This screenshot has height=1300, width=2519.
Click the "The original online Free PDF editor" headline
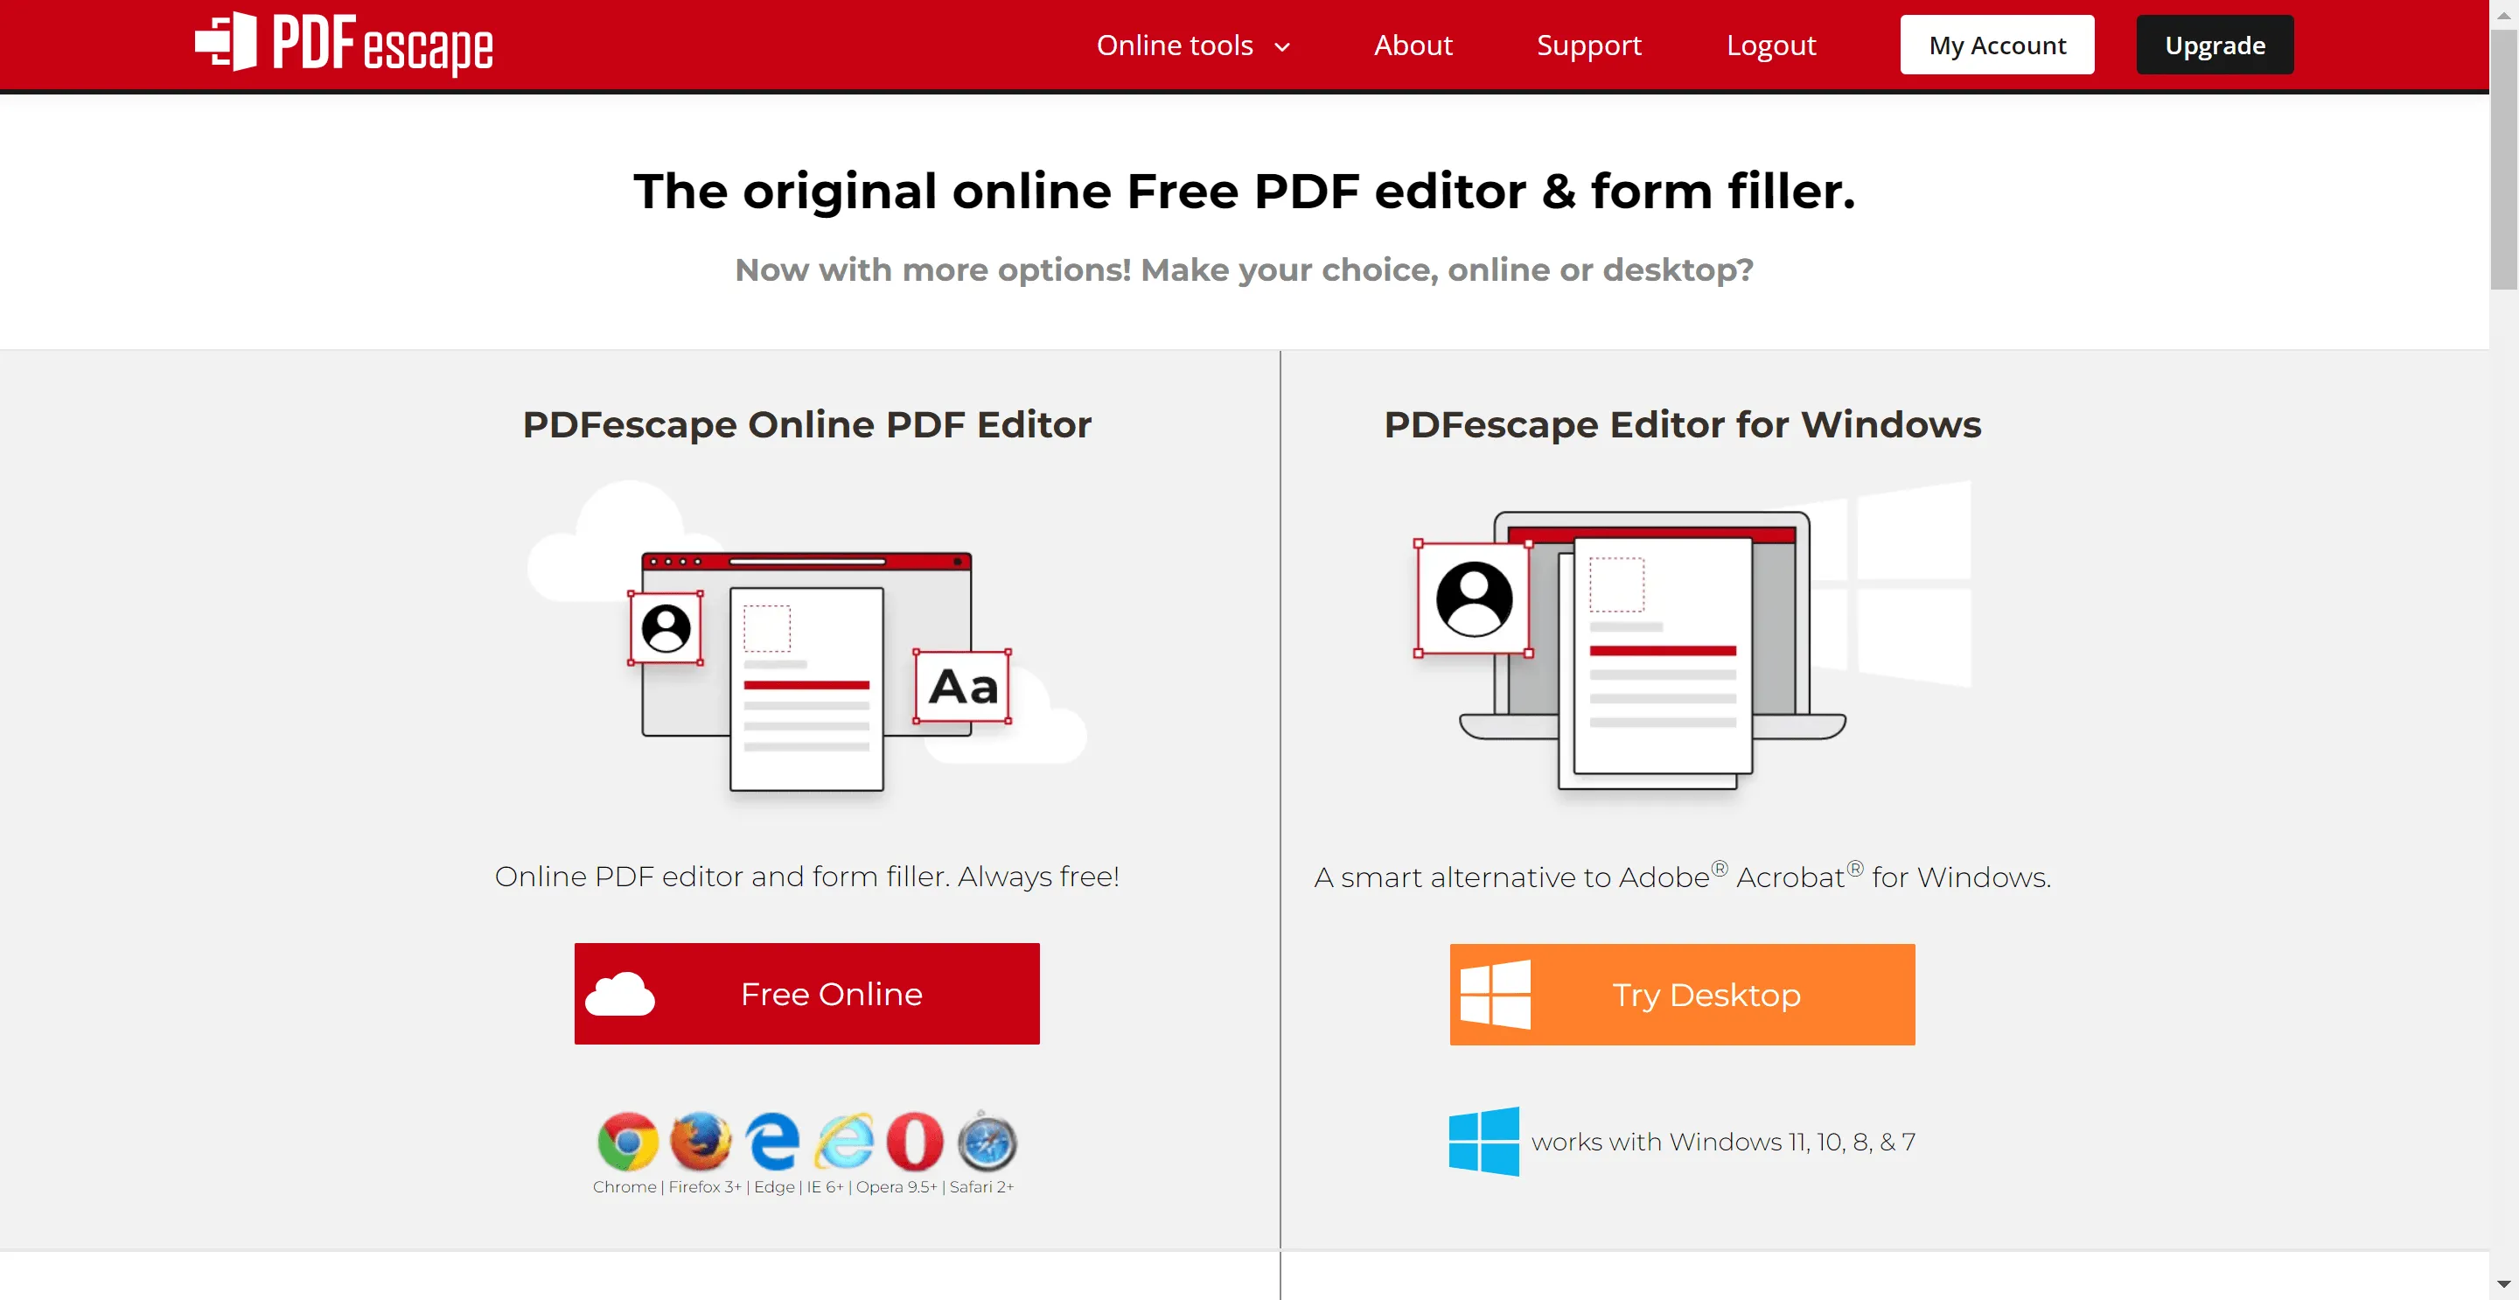(1244, 191)
